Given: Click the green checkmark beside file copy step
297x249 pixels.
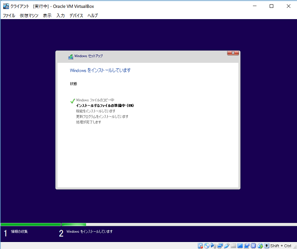Looking at the screenshot, I should click(x=72, y=101).
